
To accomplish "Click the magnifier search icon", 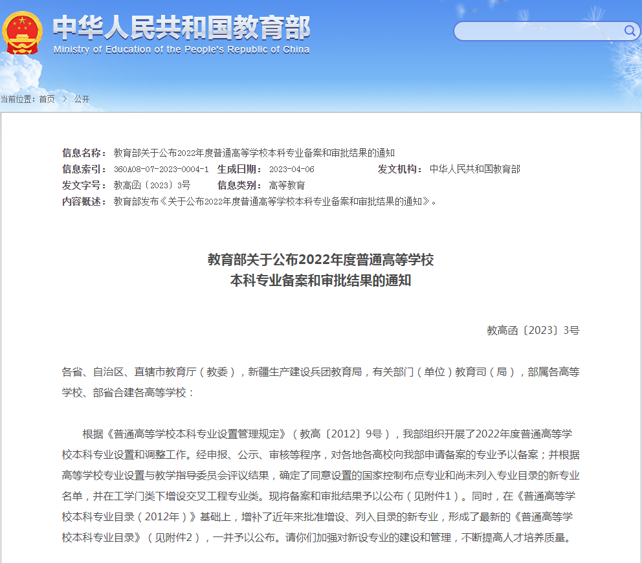I will (629, 30).
